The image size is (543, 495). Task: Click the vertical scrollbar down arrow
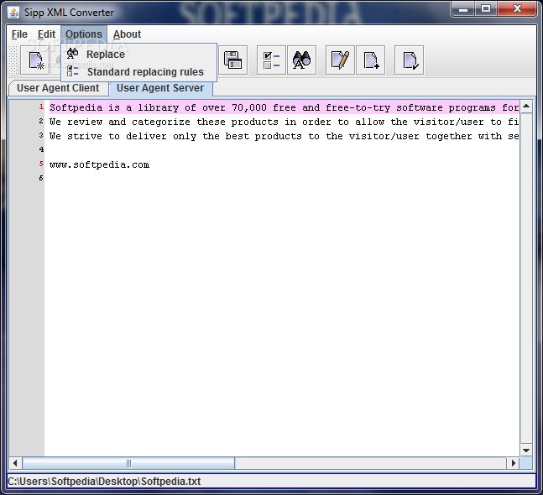[x=526, y=450]
